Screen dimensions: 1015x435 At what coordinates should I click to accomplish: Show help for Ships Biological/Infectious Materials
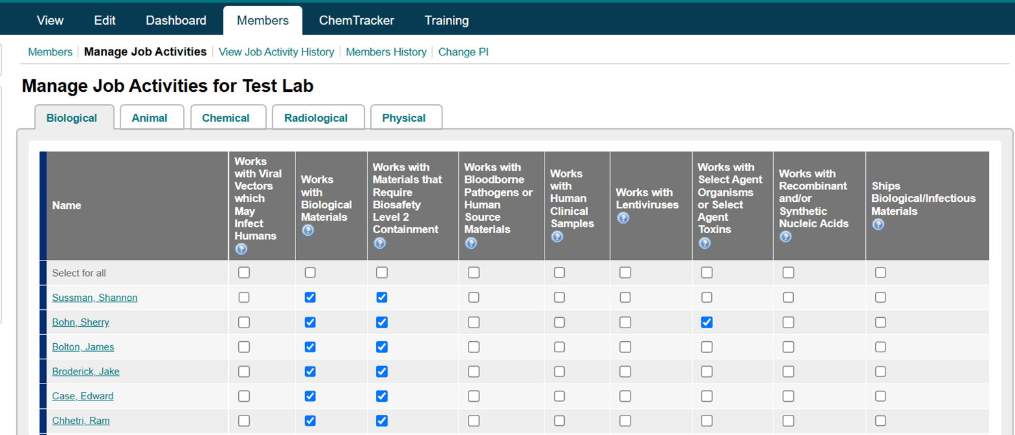pos(878,225)
